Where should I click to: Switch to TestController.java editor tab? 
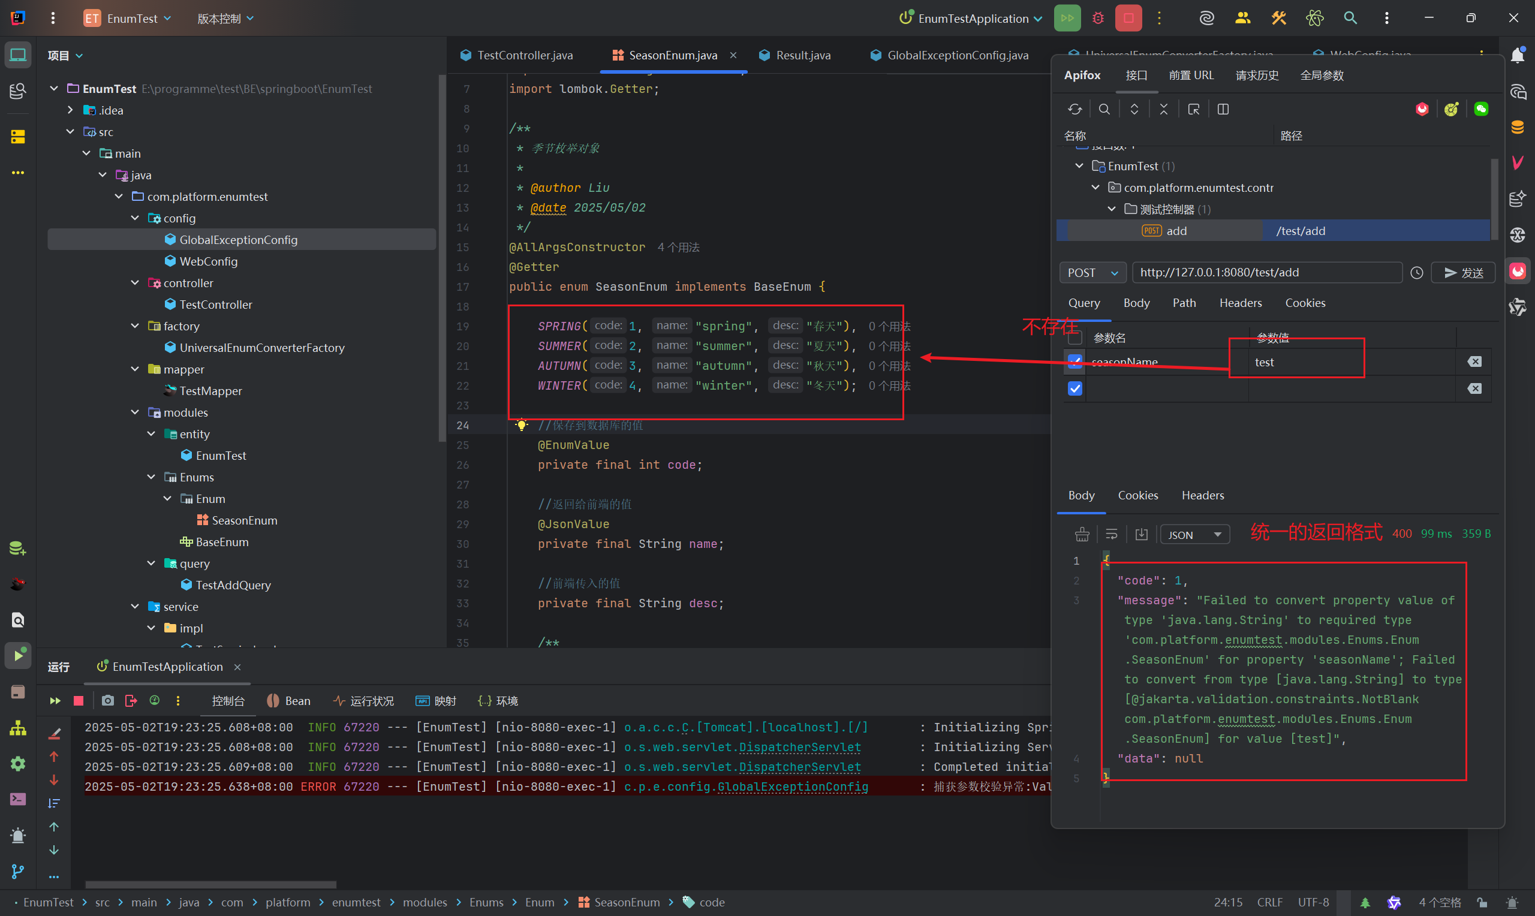[x=525, y=56]
